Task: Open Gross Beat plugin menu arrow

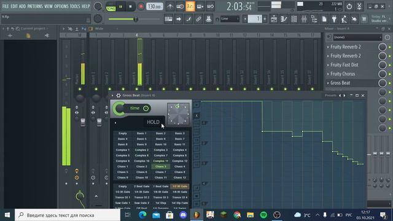Action: coord(112,96)
